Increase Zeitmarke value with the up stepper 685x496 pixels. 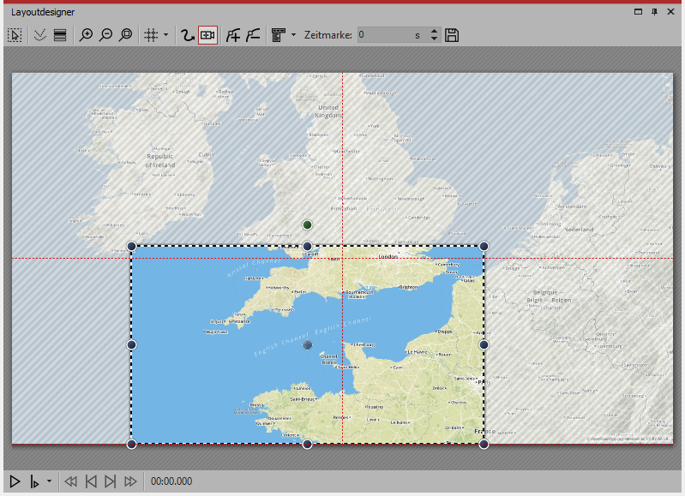pyautogui.click(x=434, y=32)
